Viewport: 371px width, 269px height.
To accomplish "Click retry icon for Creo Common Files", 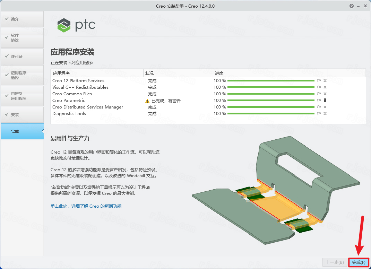I will [319, 94].
